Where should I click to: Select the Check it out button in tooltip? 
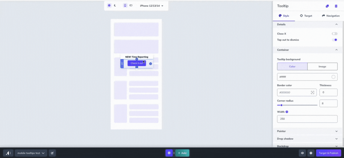(x=137, y=63)
